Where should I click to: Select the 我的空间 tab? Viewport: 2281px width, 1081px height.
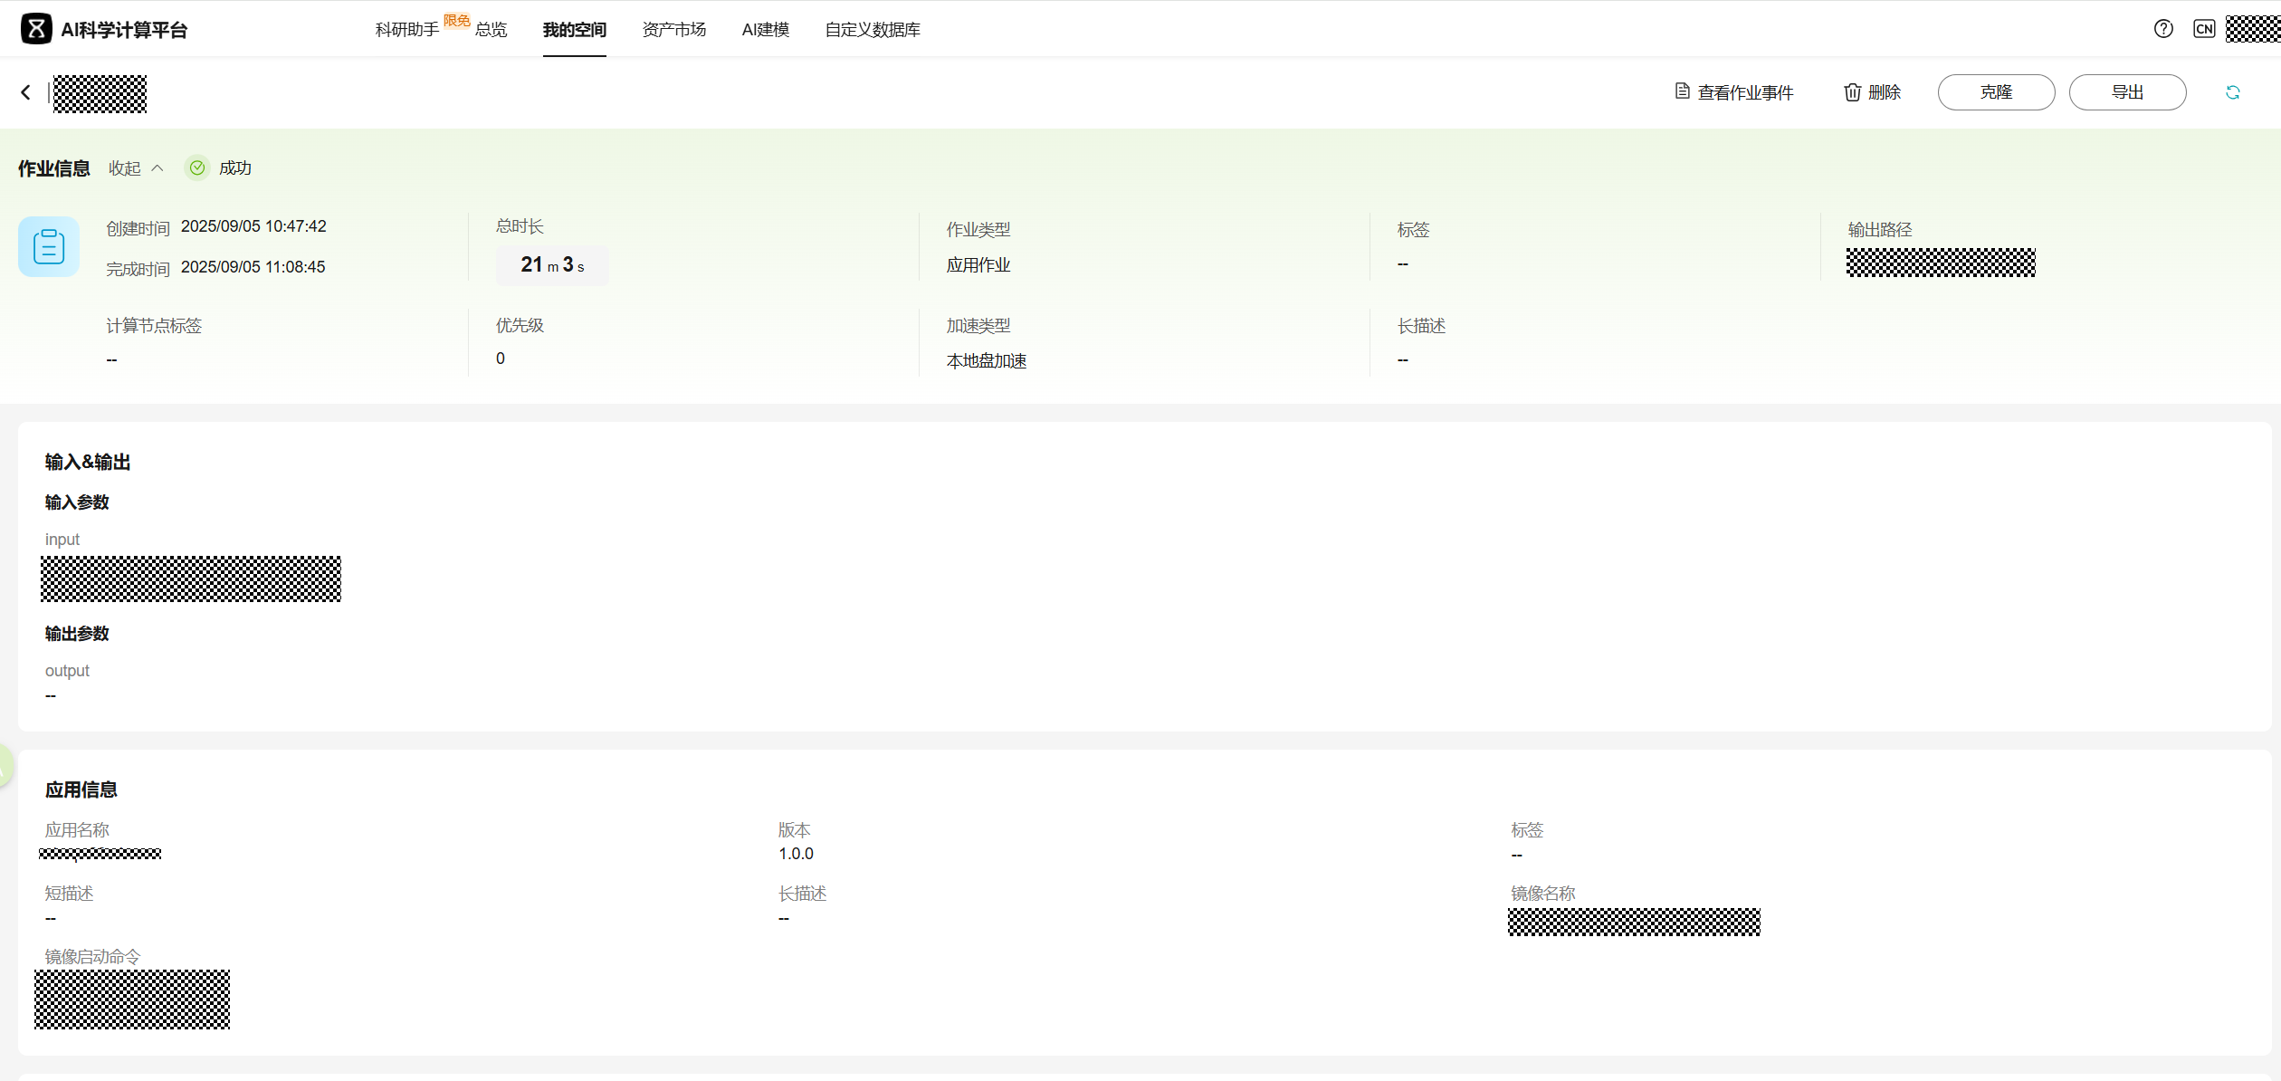click(575, 30)
